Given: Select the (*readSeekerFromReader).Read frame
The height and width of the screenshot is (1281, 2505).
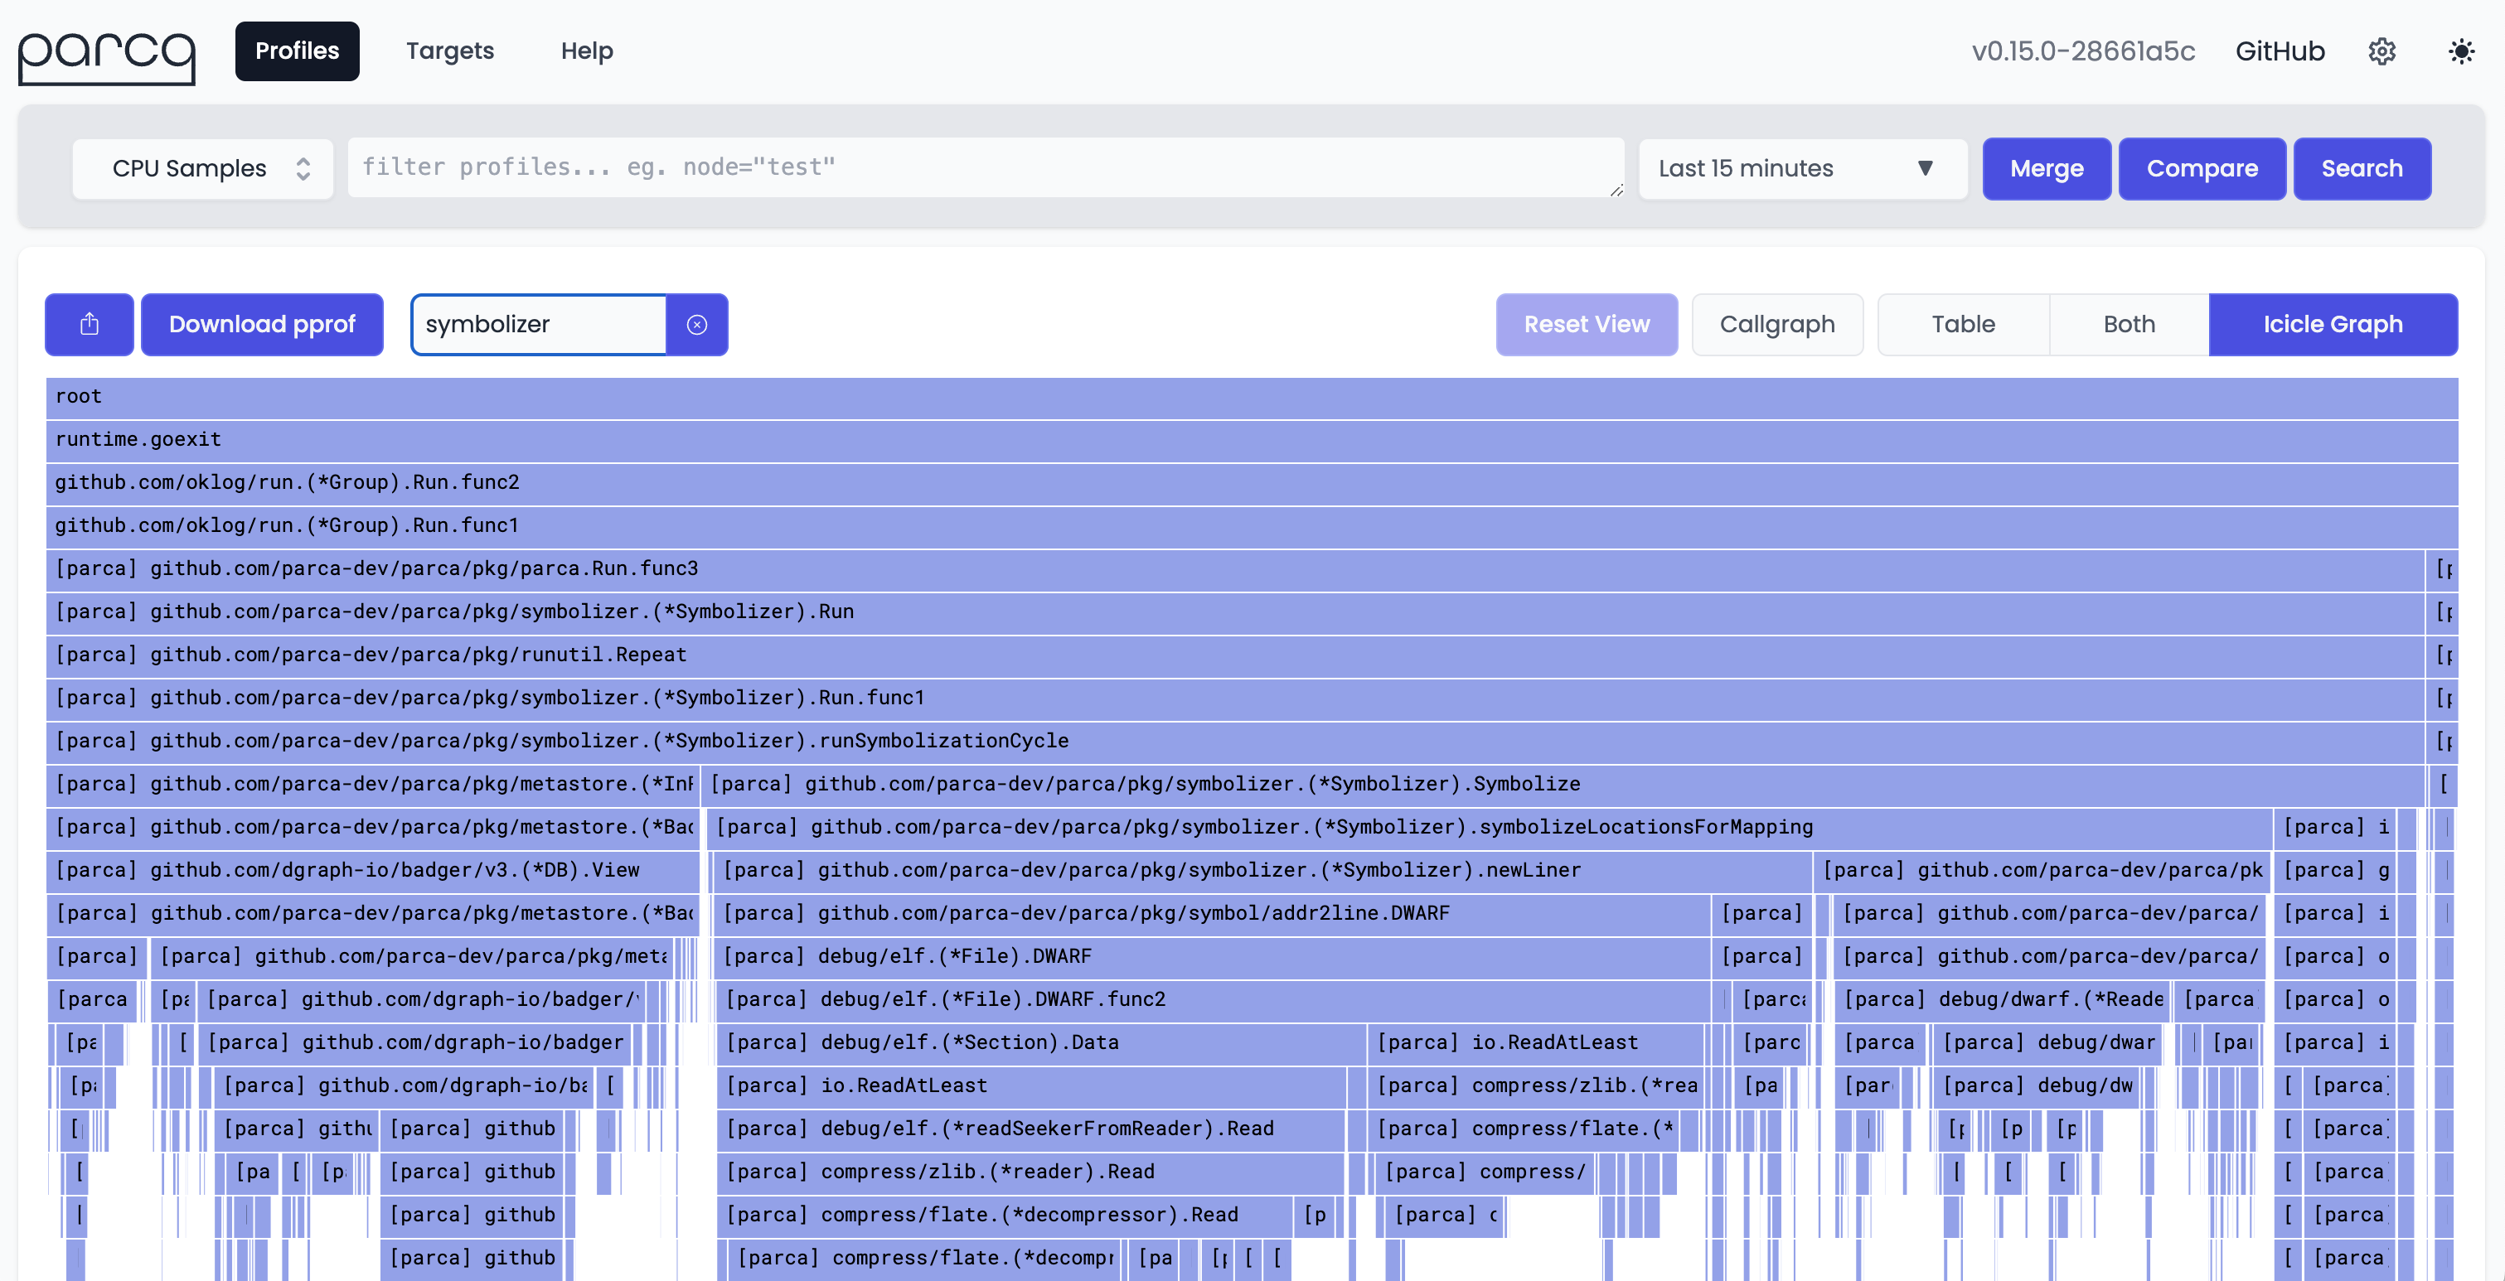Looking at the screenshot, I should coord(1031,1129).
